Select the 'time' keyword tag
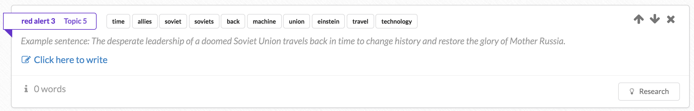Image resolution: width=694 pixels, height=111 pixels. (118, 21)
